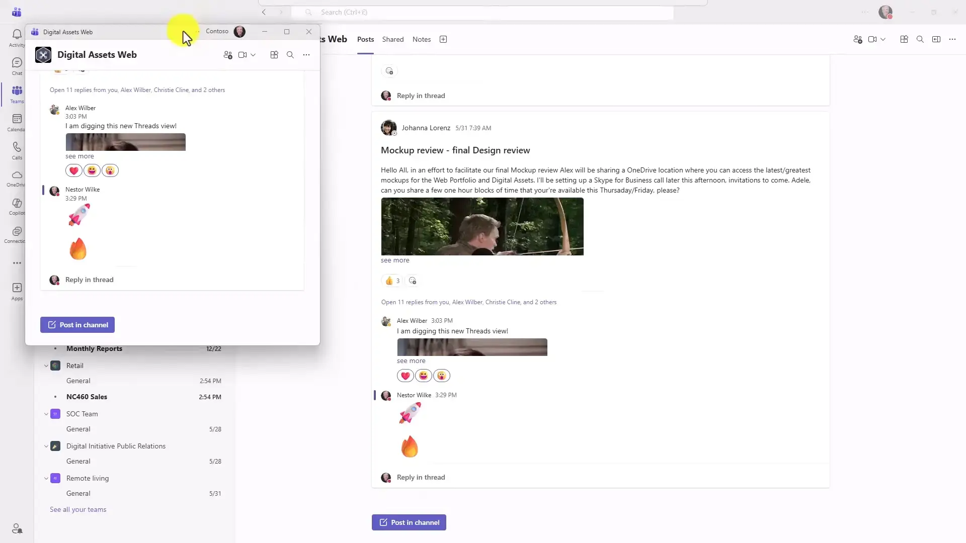Switch to the Shared tab
The width and height of the screenshot is (966, 543).
click(393, 39)
